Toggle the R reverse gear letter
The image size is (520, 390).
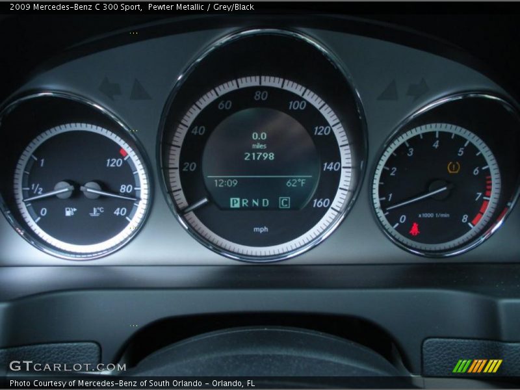click(244, 203)
